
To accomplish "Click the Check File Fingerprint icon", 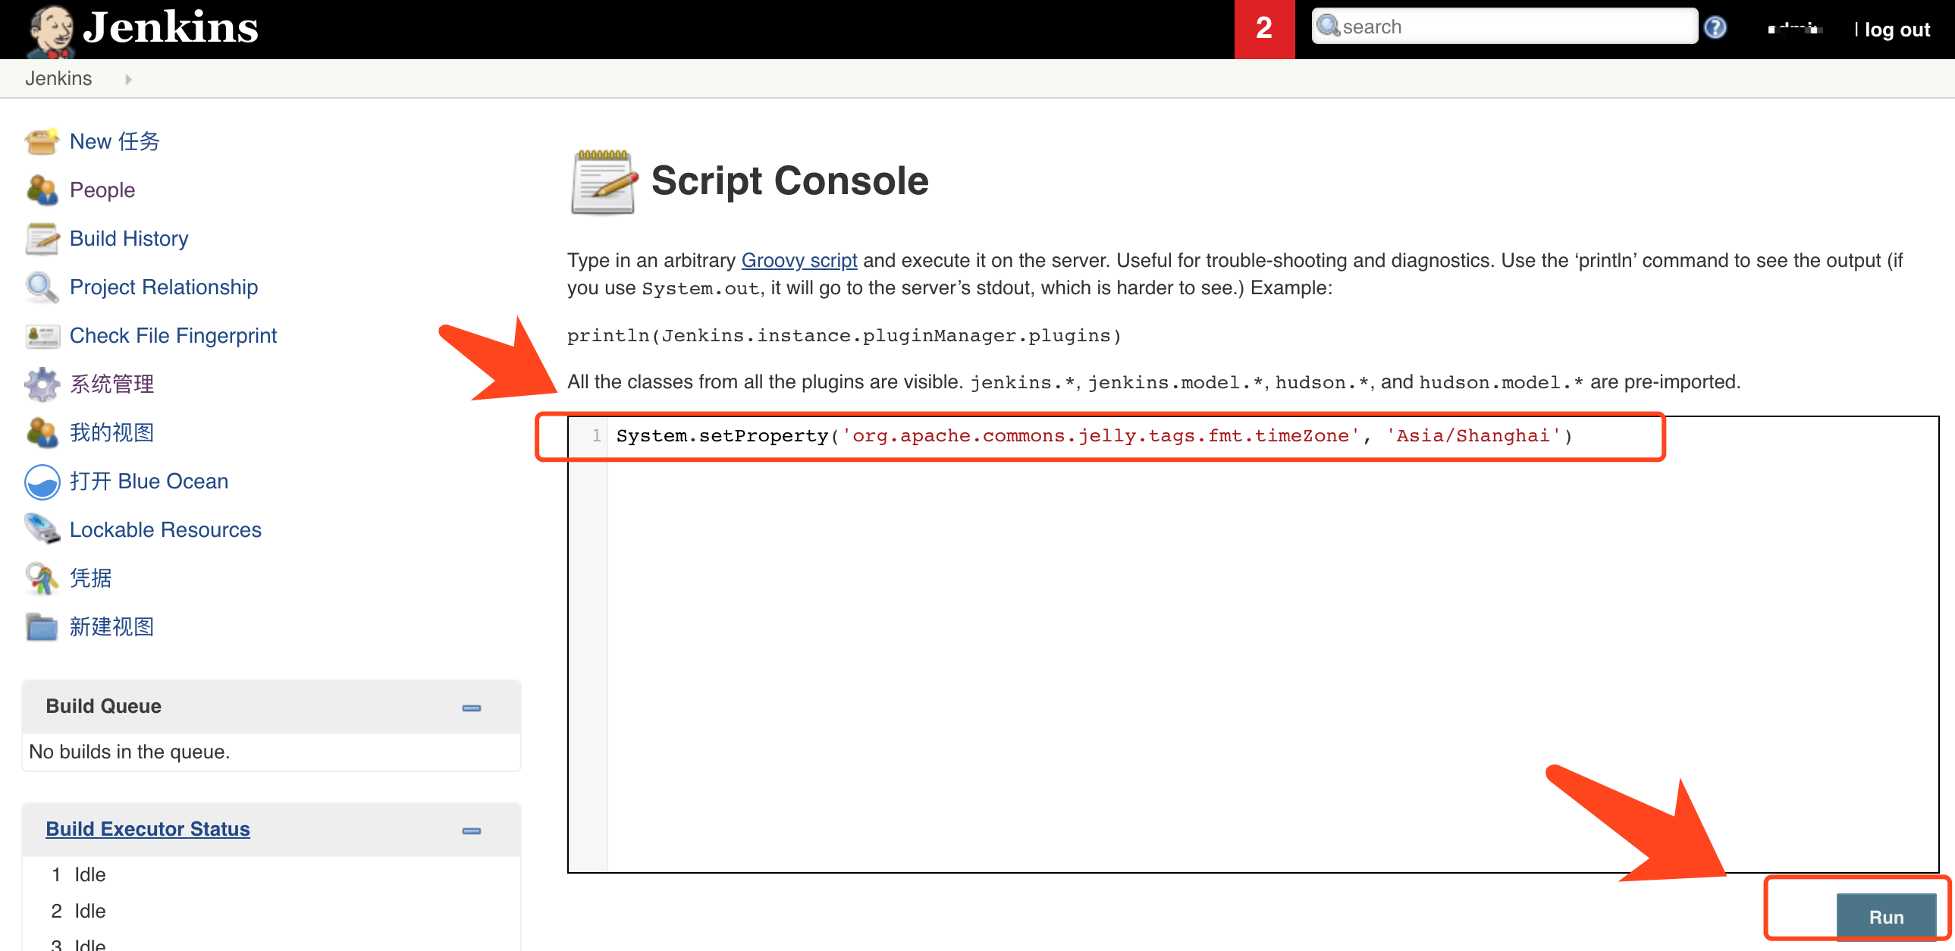I will pos(42,335).
